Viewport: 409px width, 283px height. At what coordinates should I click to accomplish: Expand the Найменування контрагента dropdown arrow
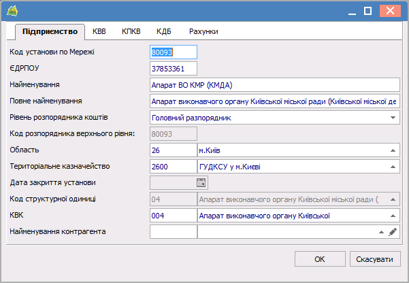pos(382,232)
